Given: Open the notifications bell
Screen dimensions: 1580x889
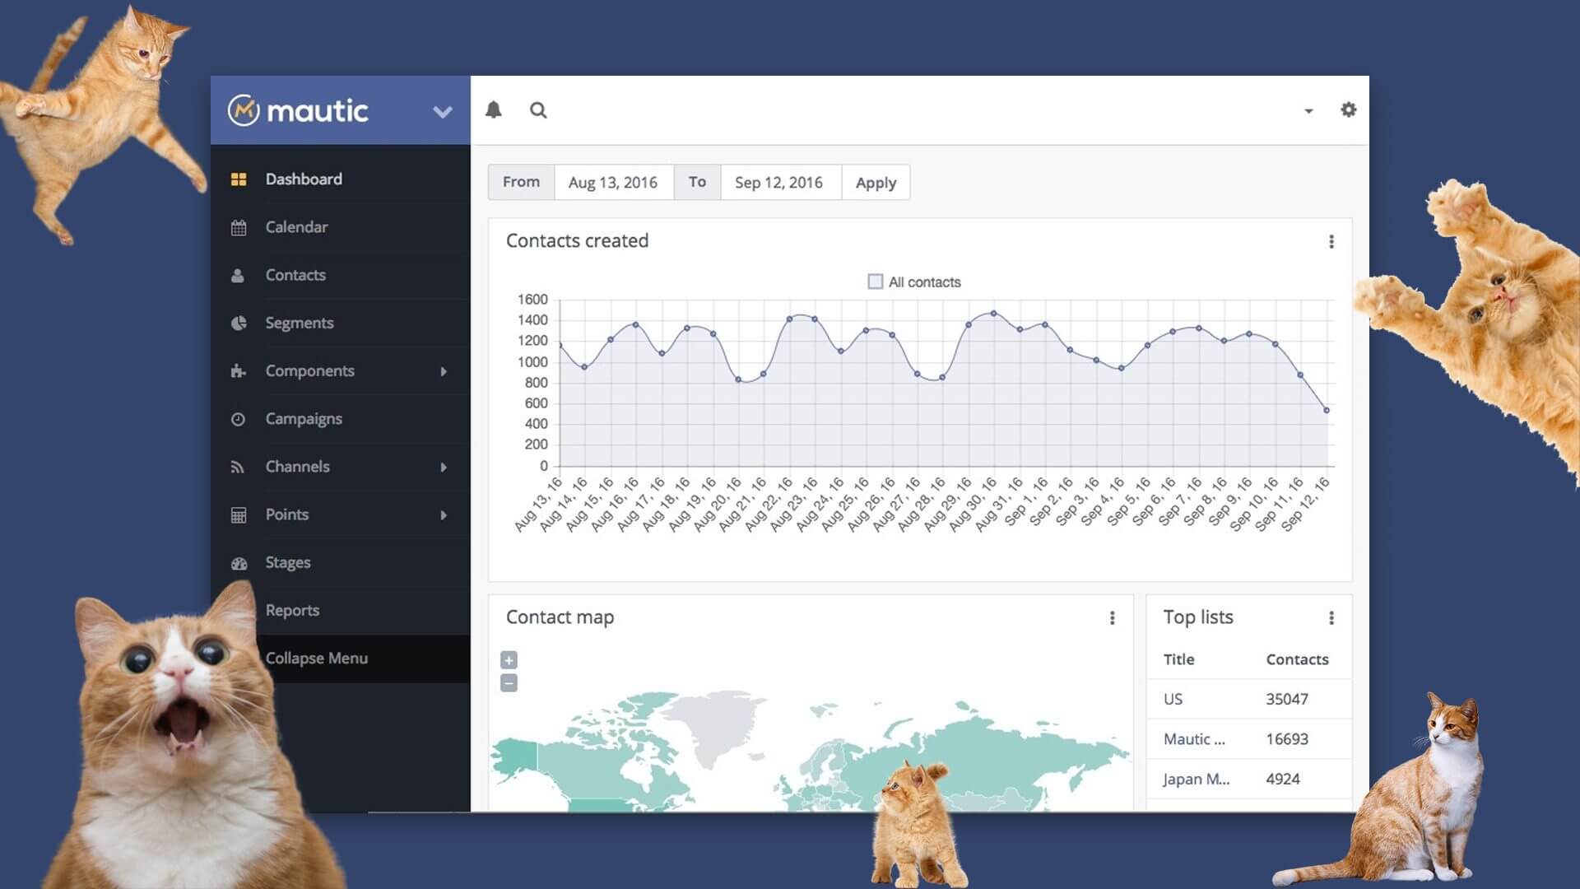Looking at the screenshot, I should tap(493, 109).
